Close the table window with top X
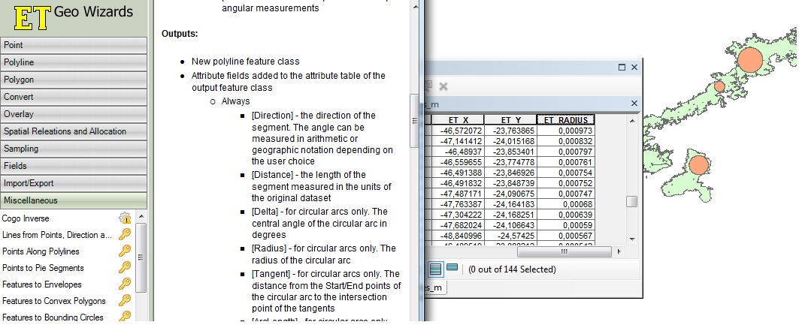 [x=634, y=67]
